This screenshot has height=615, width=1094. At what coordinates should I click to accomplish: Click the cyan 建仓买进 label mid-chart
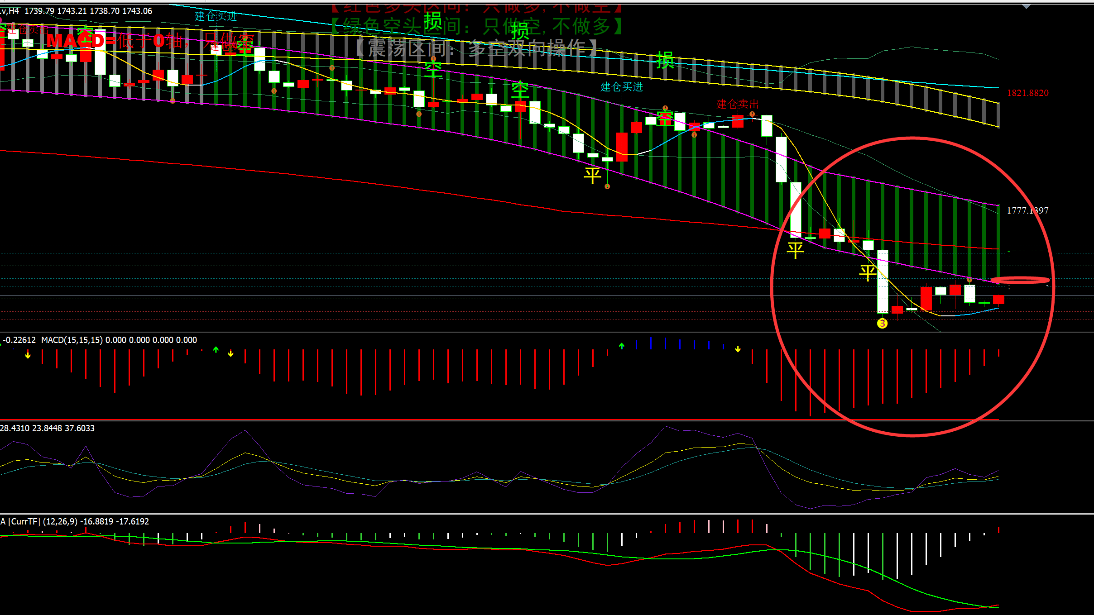[x=621, y=87]
